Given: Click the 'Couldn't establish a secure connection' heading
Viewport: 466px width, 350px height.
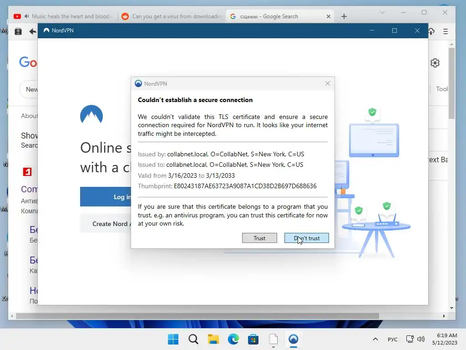Looking at the screenshot, I should point(195,100).
